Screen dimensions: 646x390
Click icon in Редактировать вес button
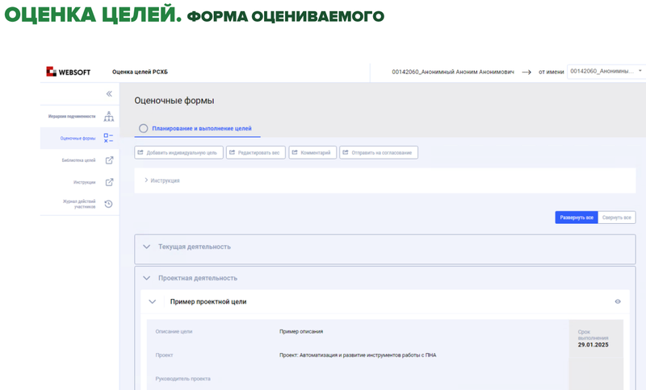point(232,152)
